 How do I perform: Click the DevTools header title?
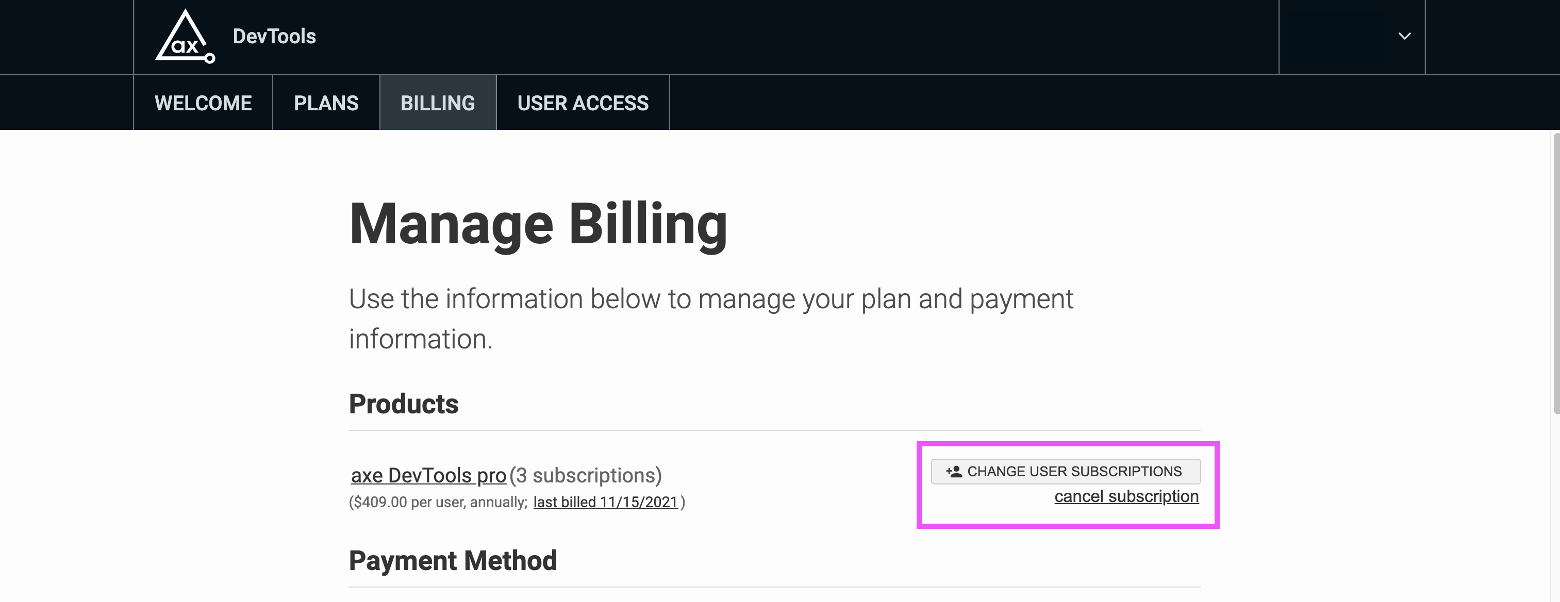(274, 36)
